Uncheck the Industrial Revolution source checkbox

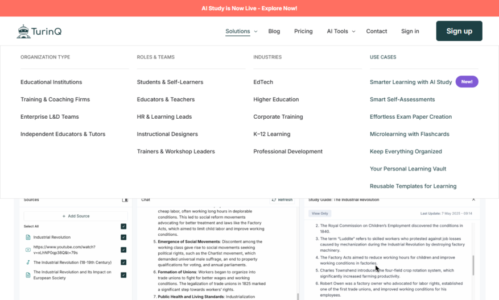(123, 238)
